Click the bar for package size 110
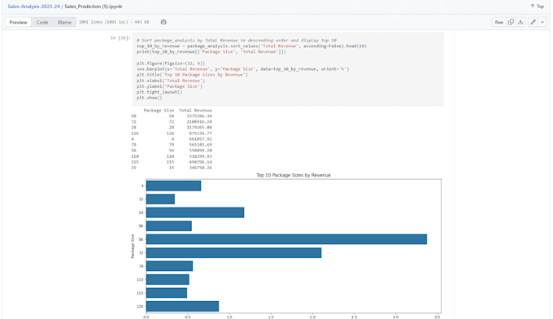The height and width of the screenshot is (319, 553). (x=168, y=279)
